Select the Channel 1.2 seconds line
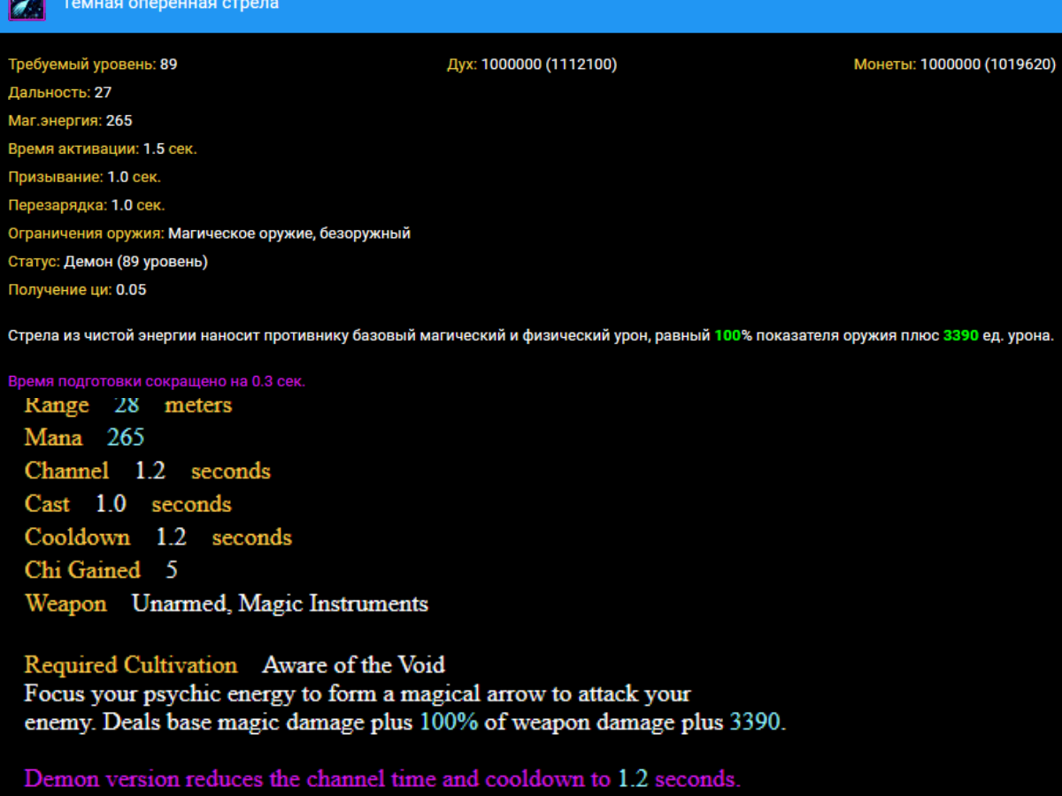This screenshot has width=1062, height=796. click(147, 471)
